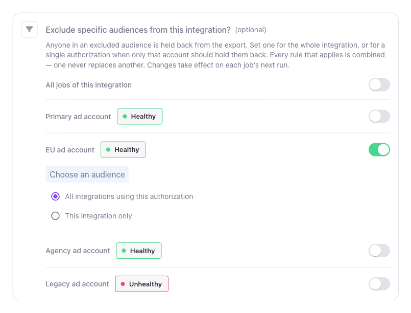The image size is (411, 313).
Task: Click the '(optional)' label
Action: click(x=251, y=30)
